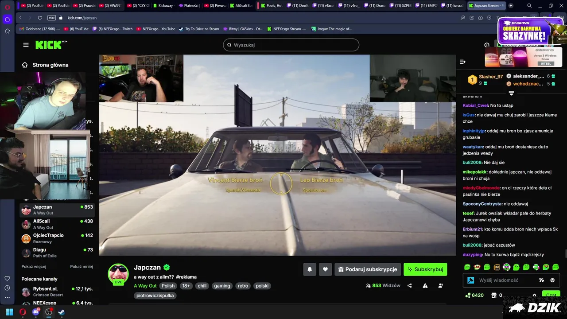Image resolution: width=567 pixels, height=319 pixels.
Task: Select the piotrowiczispułka tag
Action: 155,296
